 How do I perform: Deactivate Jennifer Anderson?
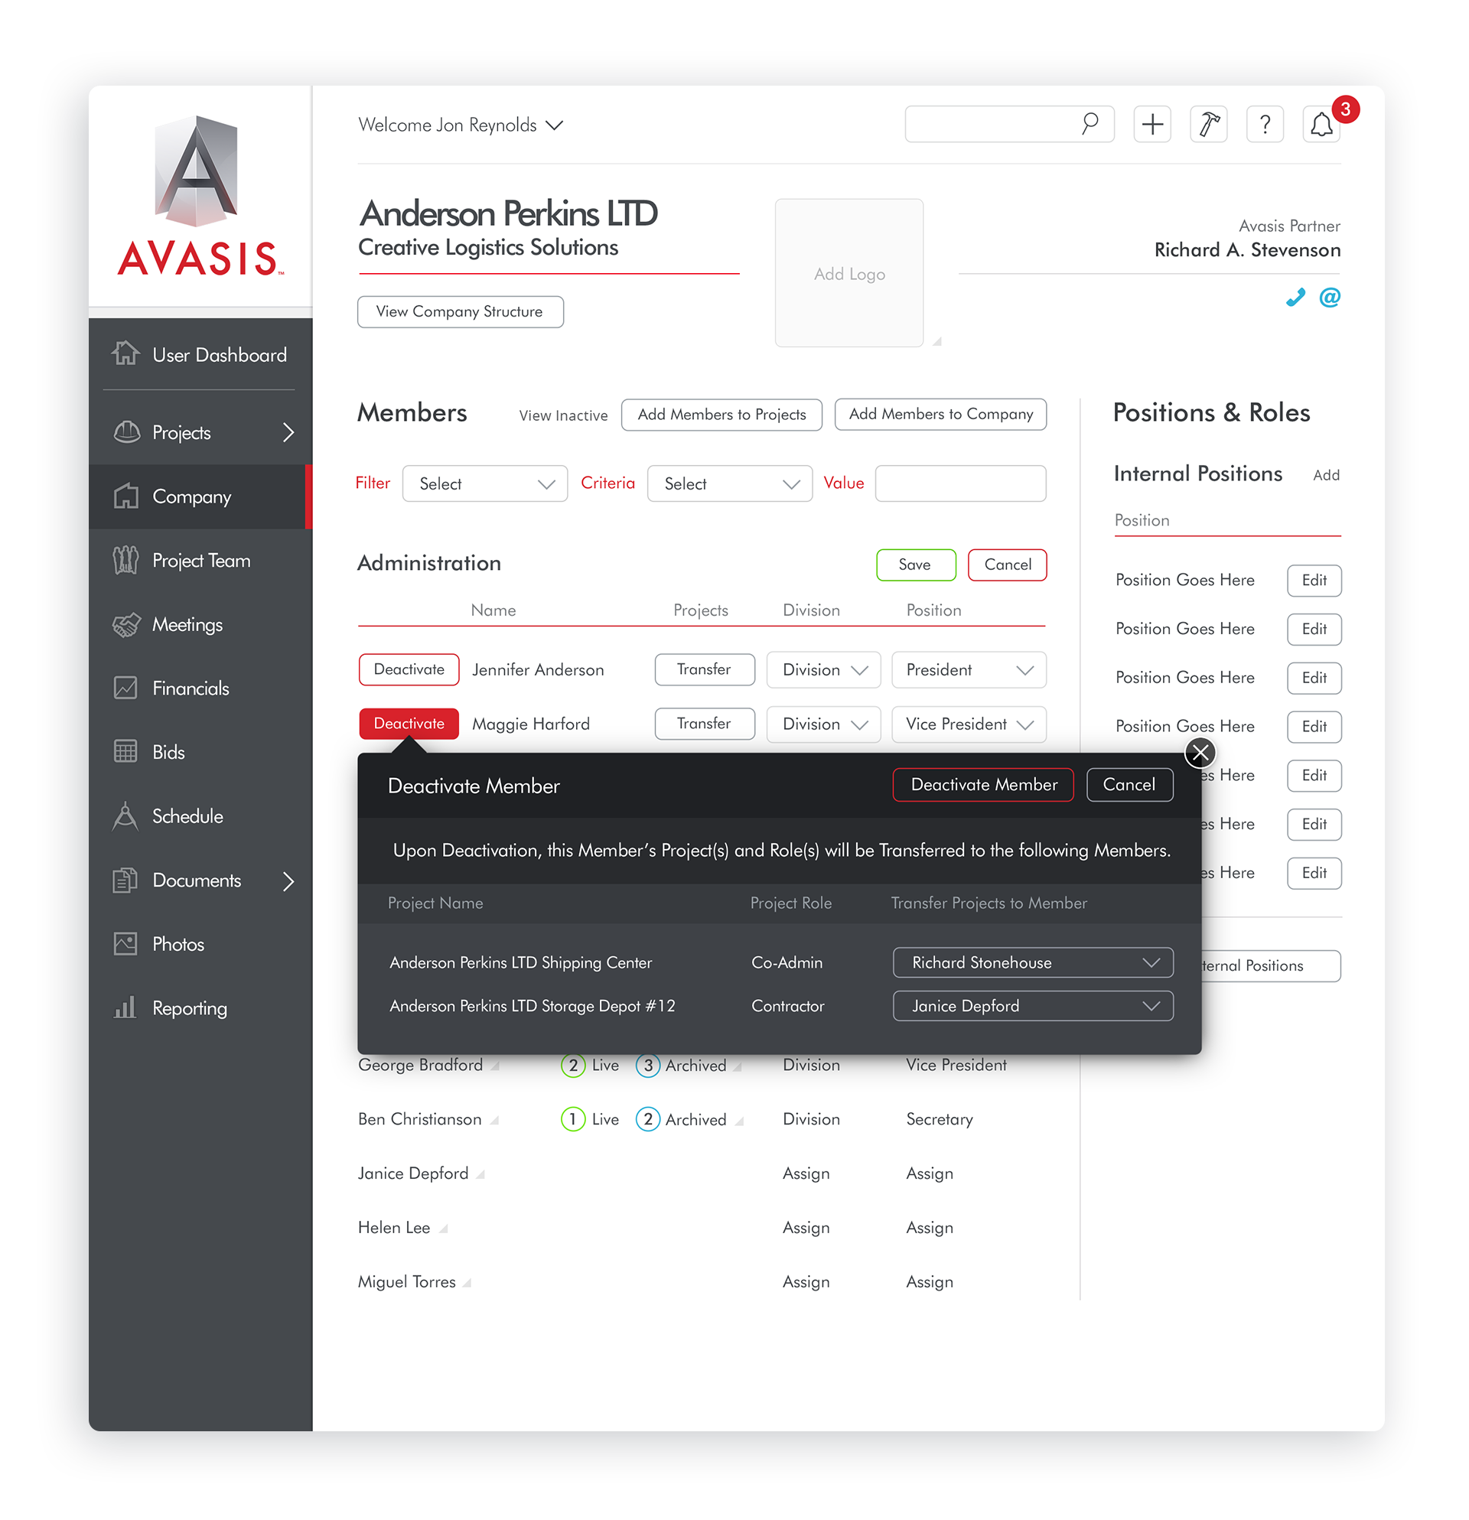pyautogui.click(x=409, y=669)
